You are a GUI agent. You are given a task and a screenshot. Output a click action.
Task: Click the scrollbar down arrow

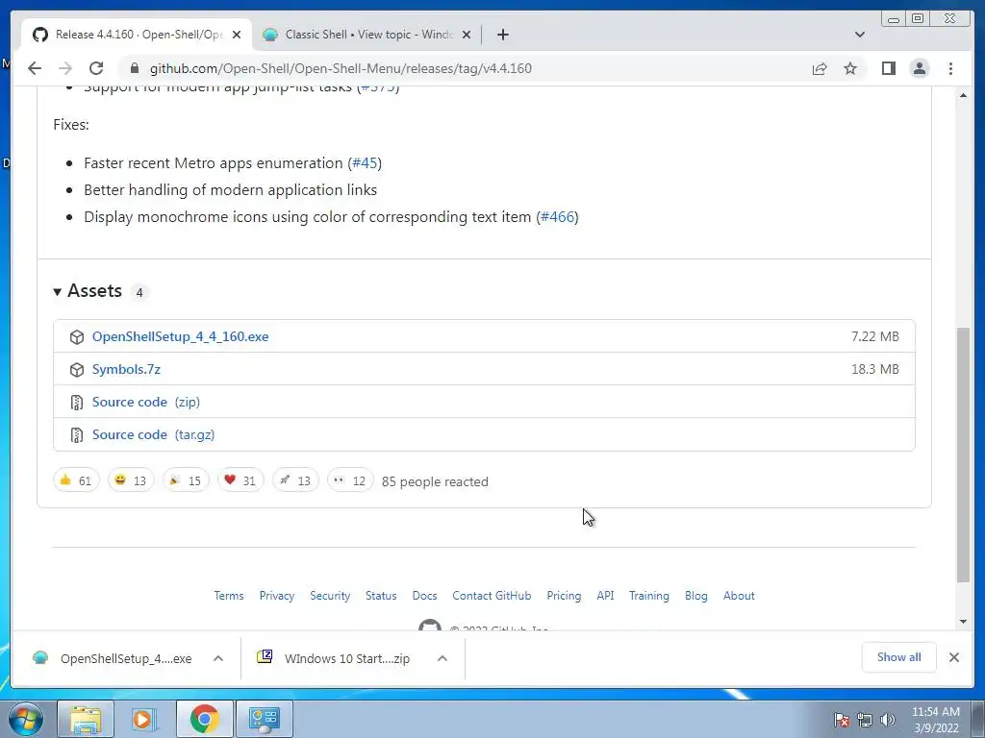click(964, 622)
